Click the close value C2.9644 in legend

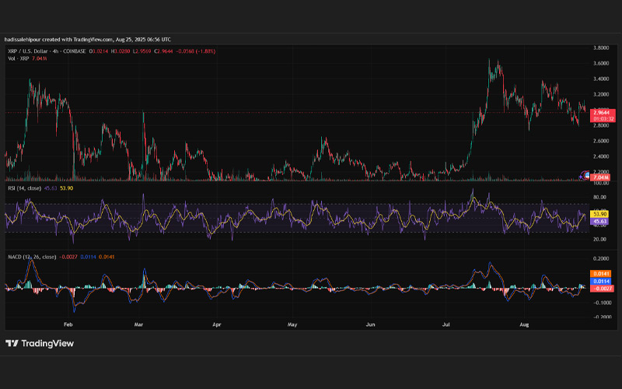coord(163,51)
